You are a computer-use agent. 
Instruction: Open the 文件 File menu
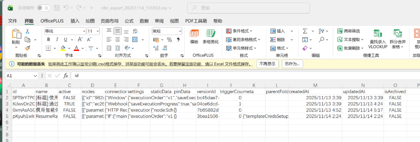(x=12, y=21)
